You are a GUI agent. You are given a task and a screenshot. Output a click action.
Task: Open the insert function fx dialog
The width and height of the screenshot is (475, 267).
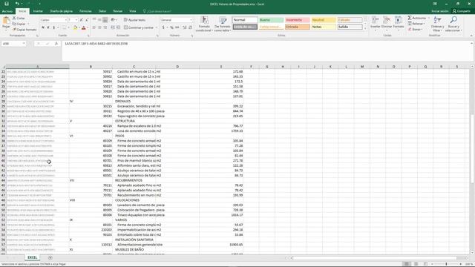point(56,44)
